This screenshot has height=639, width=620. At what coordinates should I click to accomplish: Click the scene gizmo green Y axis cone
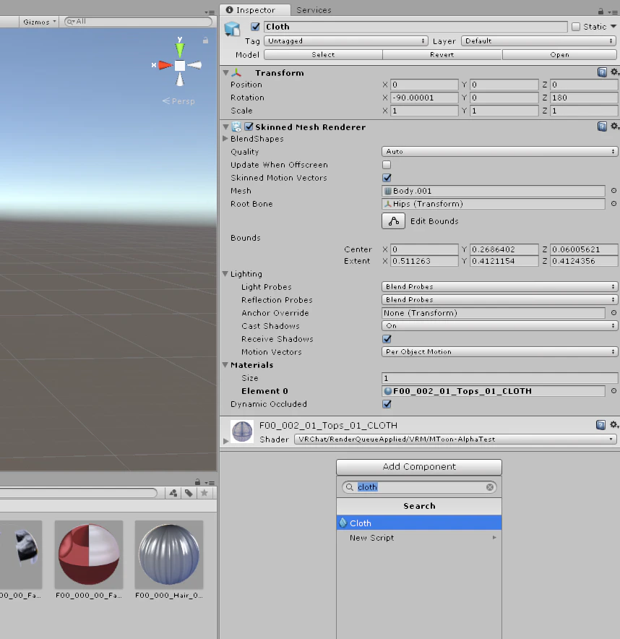tap(180, 49)
